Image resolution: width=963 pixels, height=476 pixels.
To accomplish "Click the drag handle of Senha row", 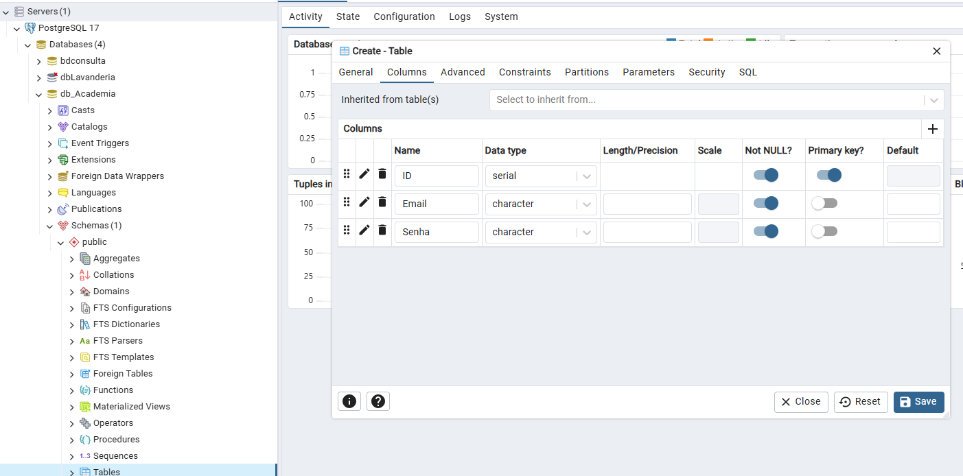I will pos(347,230).
